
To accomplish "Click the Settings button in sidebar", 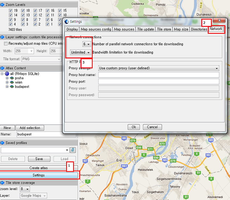I will [39, 175].
